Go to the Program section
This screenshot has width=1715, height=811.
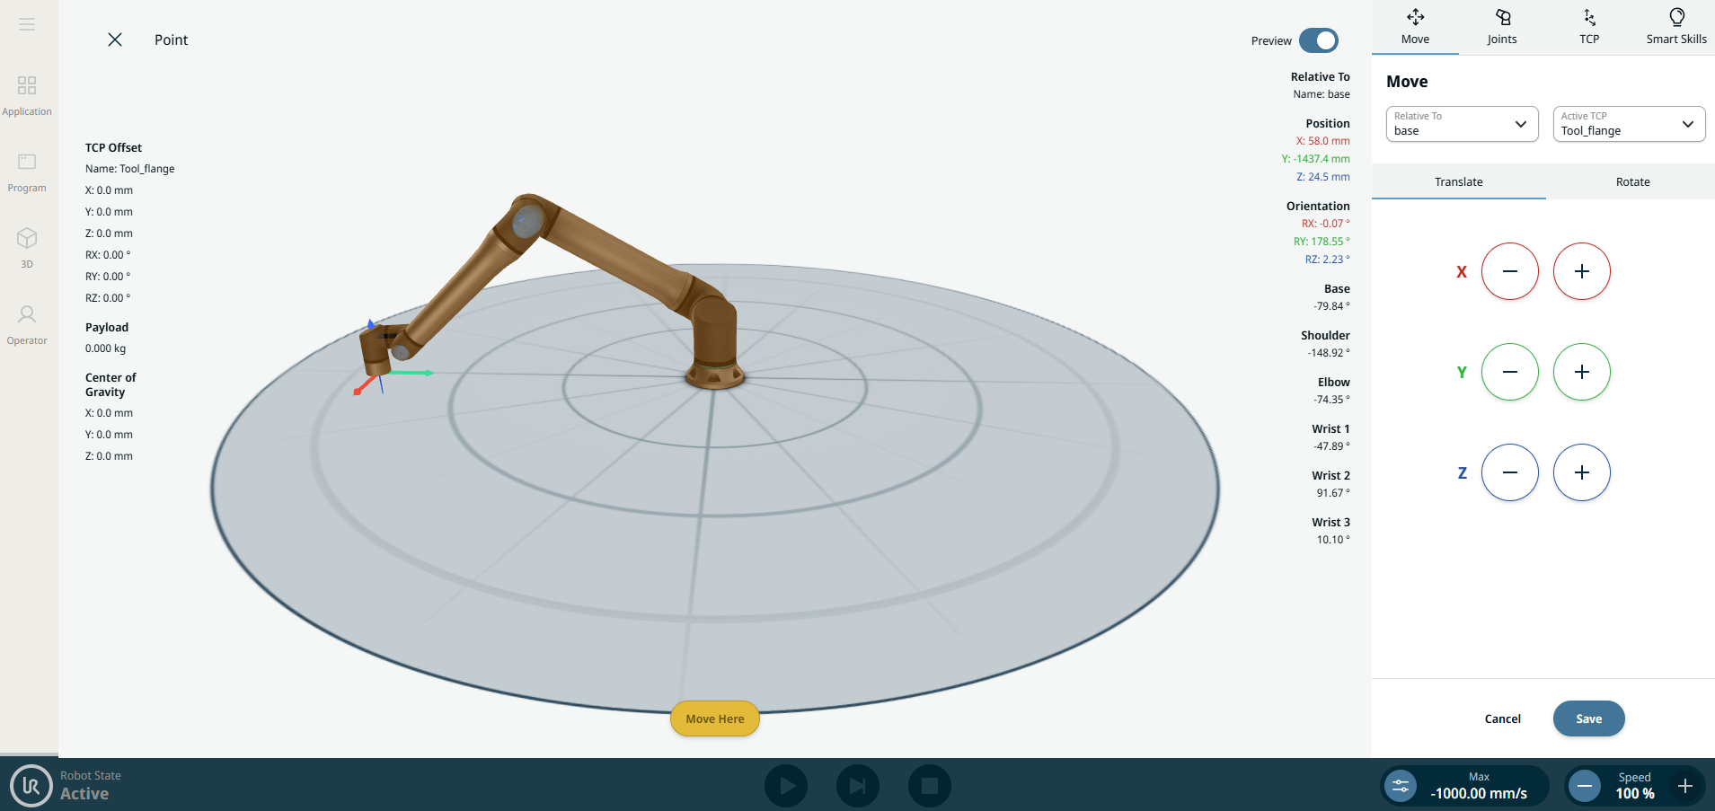pyautogui.click(x=27, y=172)
